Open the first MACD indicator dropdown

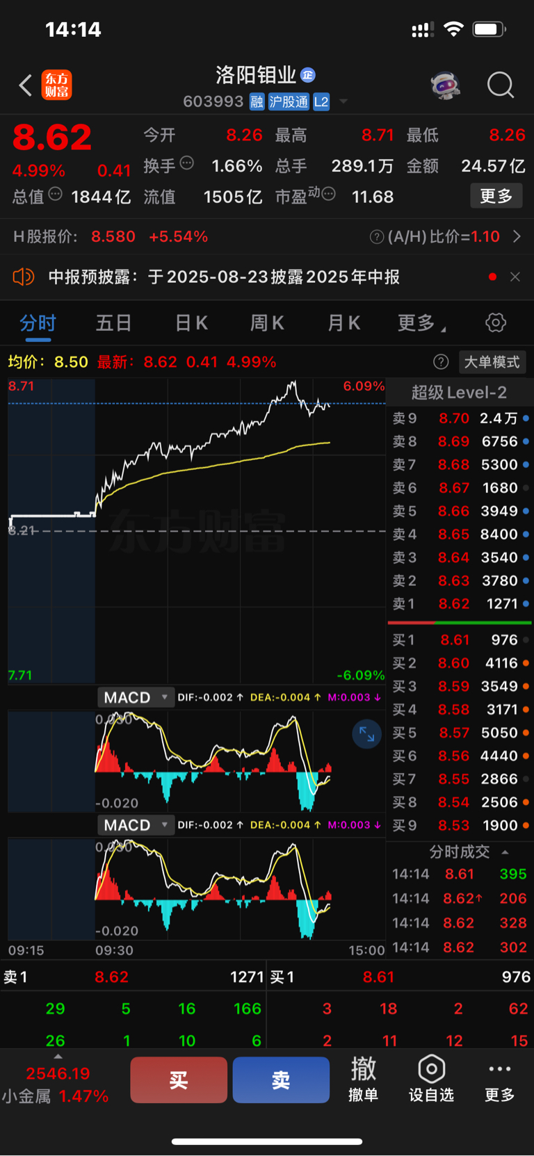[x=136, y=697]
